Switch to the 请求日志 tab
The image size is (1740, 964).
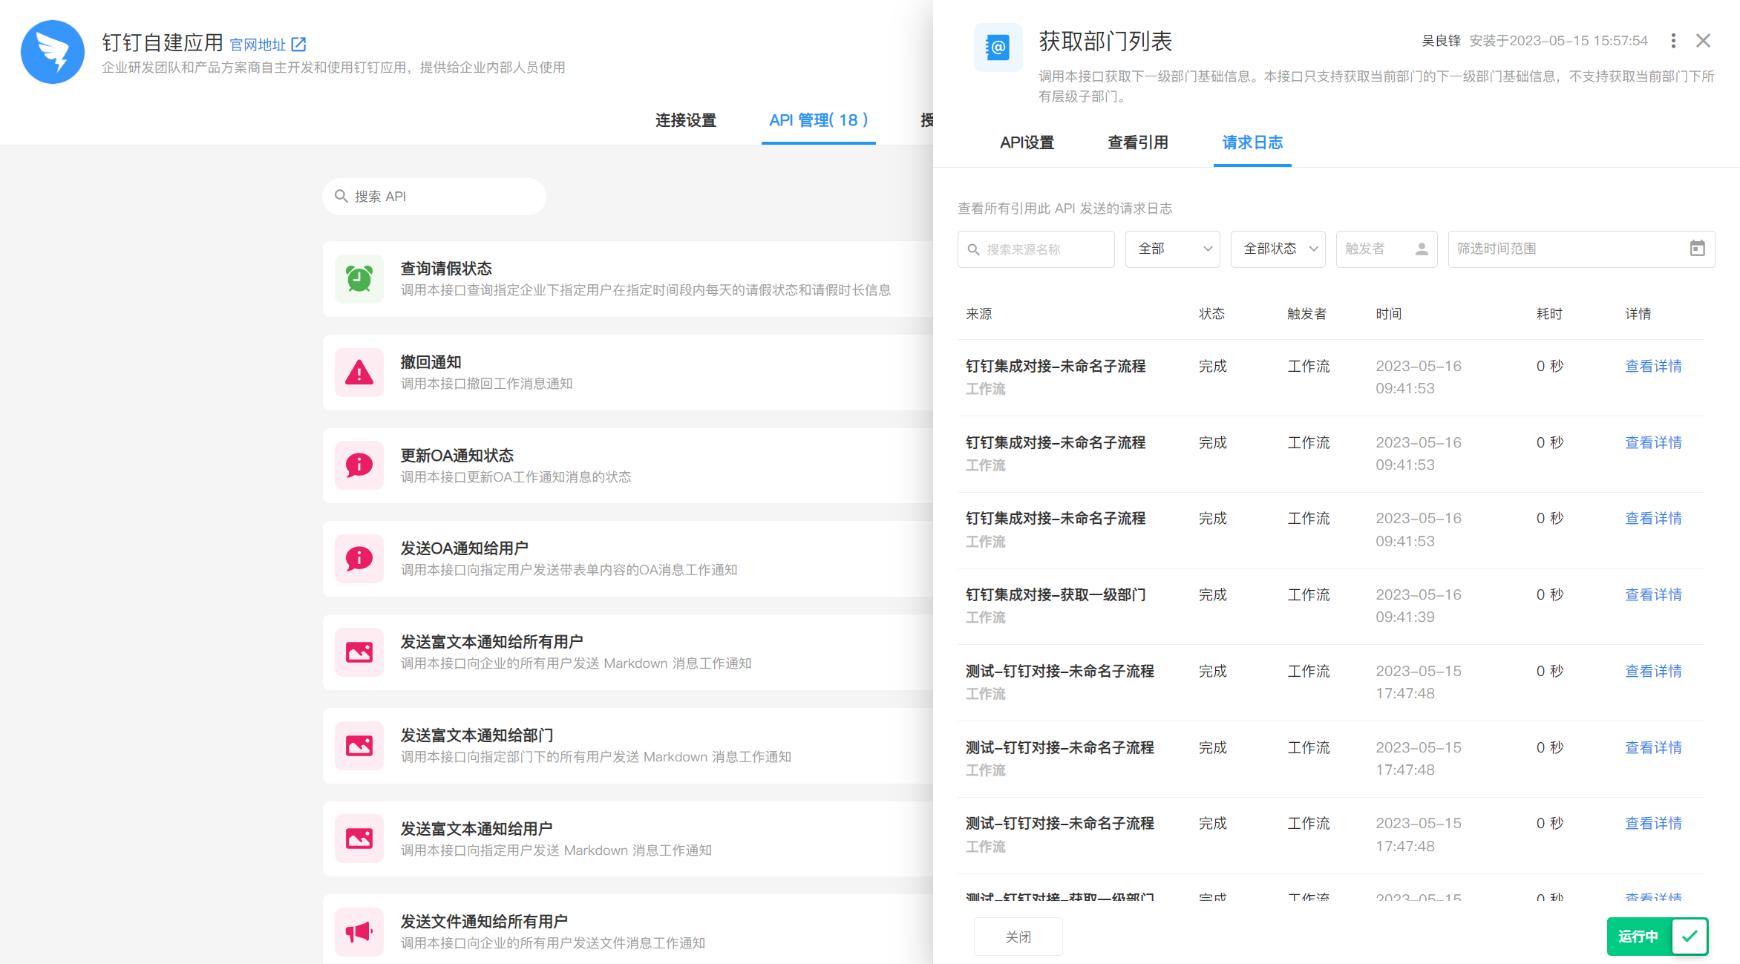(1252, 142)
